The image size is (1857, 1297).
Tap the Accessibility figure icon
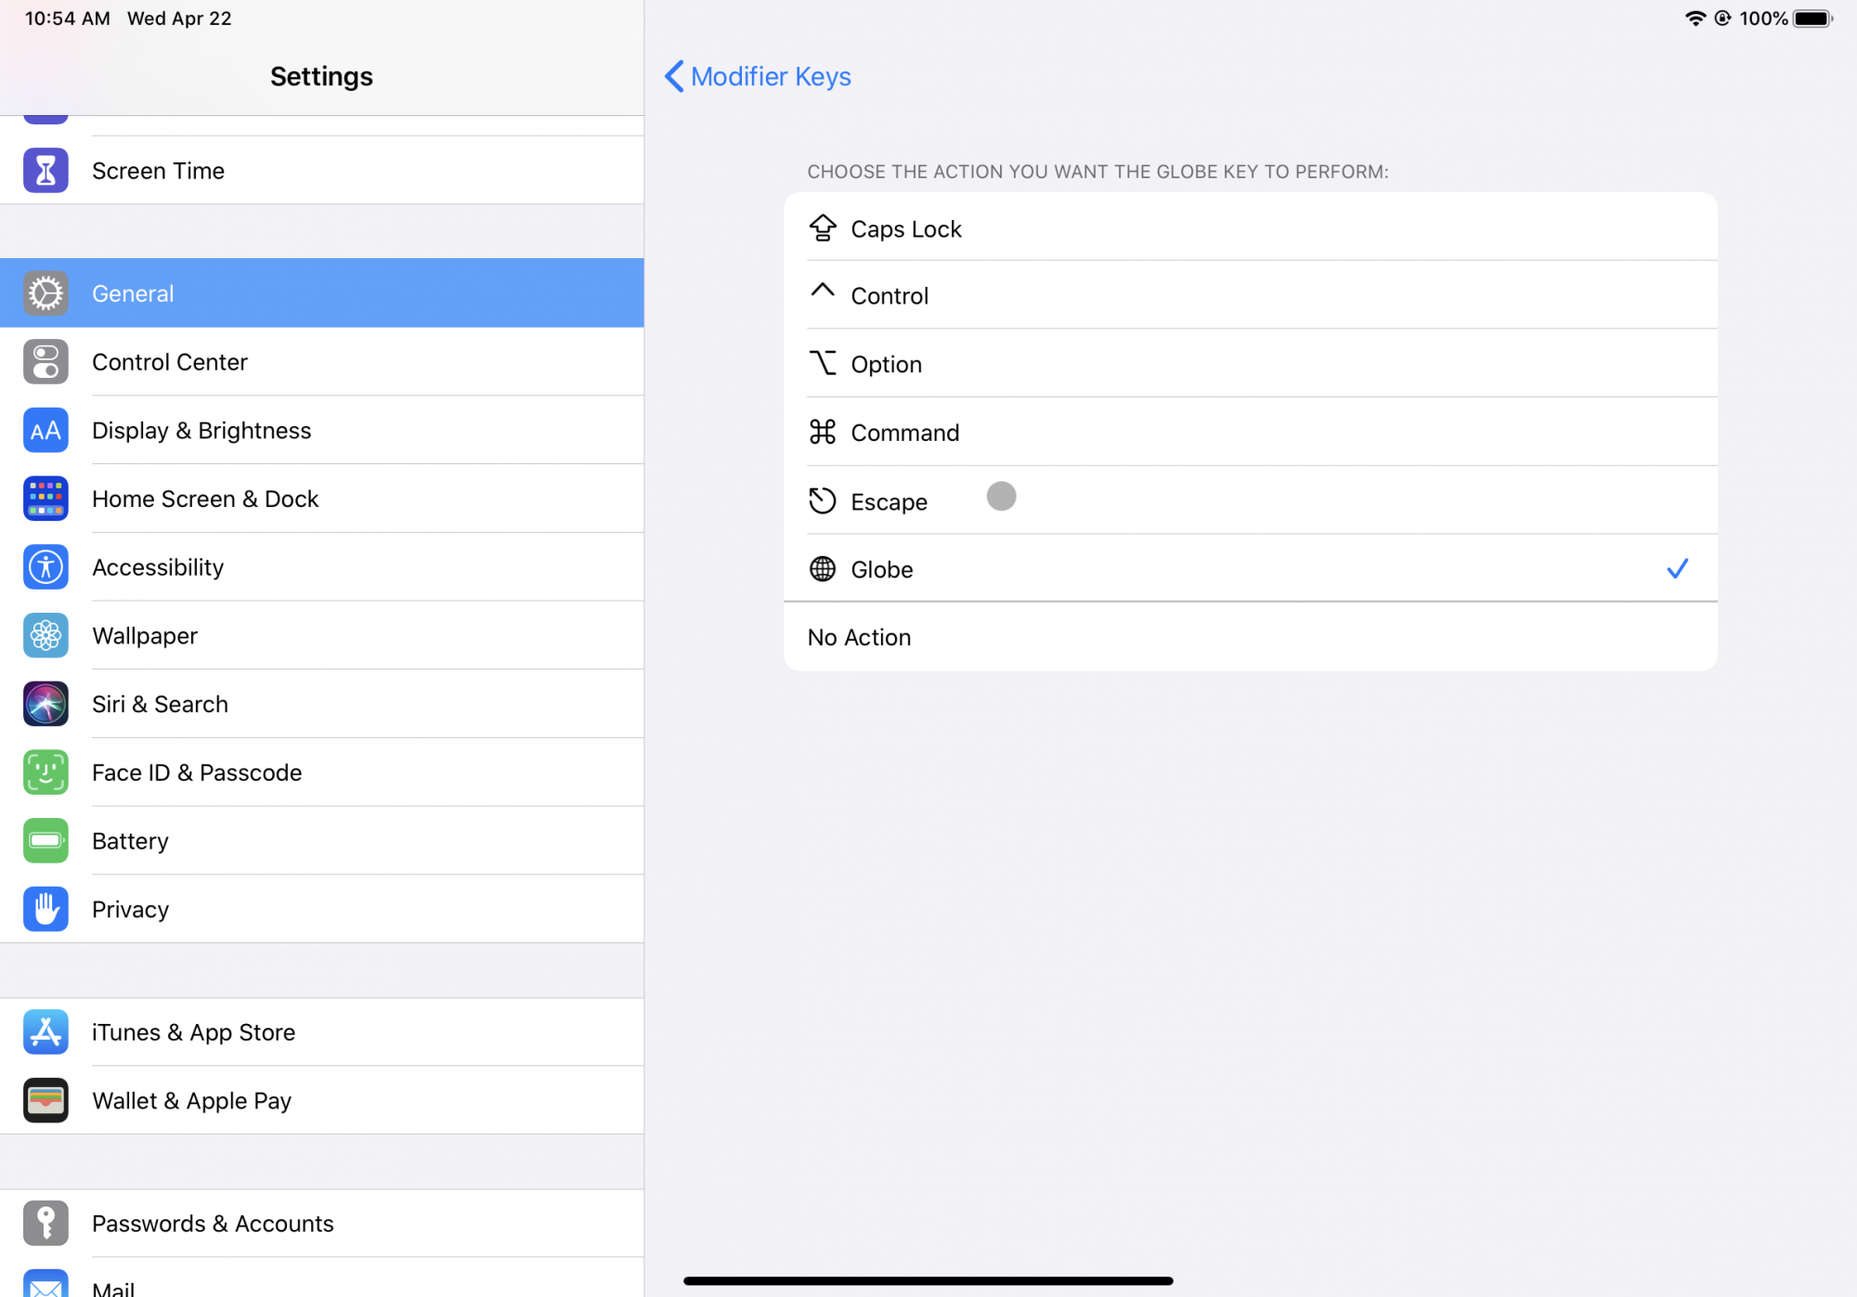point(45,567)
